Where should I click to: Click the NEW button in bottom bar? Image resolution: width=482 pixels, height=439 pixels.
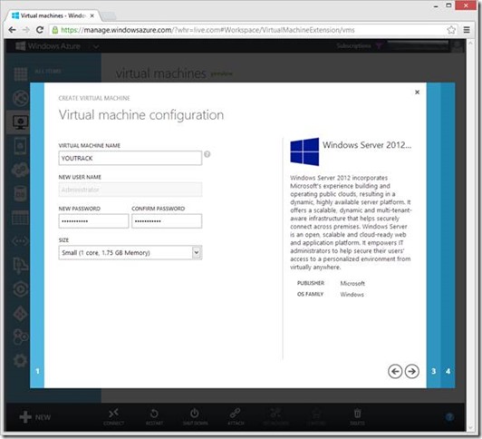[x=34, y=417]
